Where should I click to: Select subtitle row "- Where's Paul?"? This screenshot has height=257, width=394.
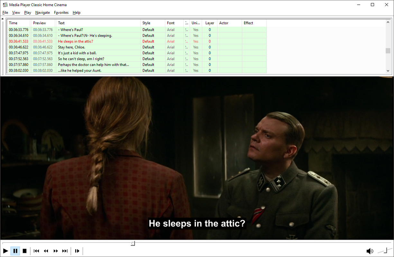(137, 30)
